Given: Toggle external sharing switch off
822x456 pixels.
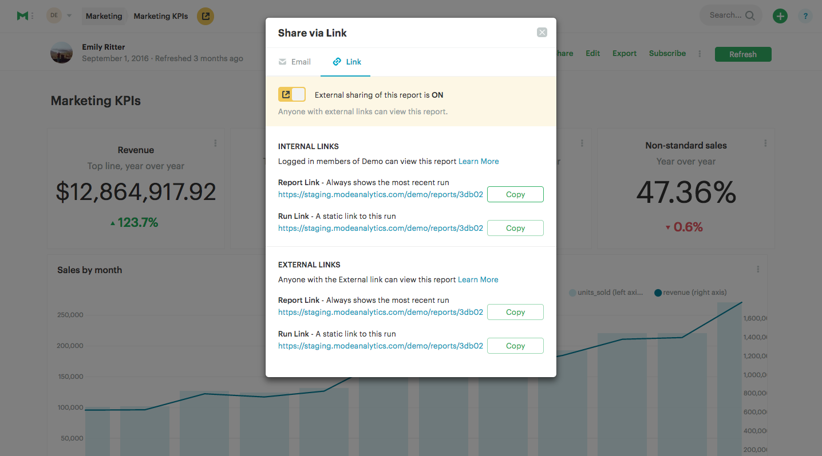Looking at the screenshot, I should [x=292, y=95].
